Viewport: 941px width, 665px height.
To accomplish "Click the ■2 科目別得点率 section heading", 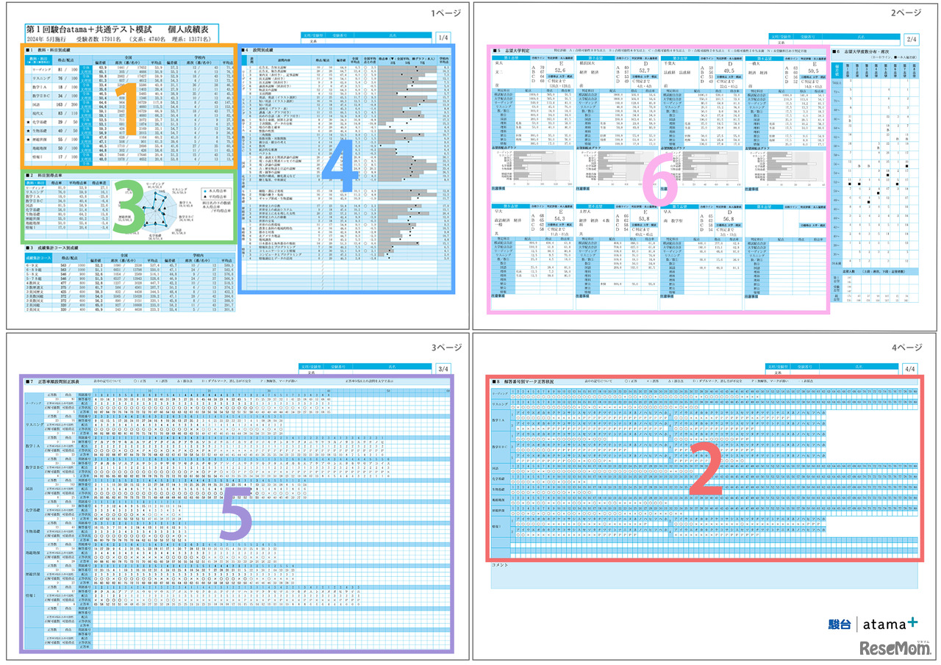I will click(x=45, y=176).
